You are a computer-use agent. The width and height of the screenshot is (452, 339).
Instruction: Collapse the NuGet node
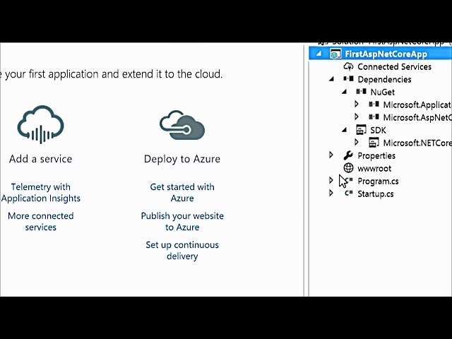pyautogui.click(x=344, y=92)
